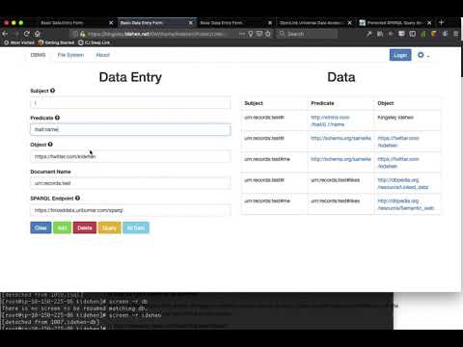The image size is (463, 347).
Task: Open the Object field help icon
Action: click(x=50, y=145)
